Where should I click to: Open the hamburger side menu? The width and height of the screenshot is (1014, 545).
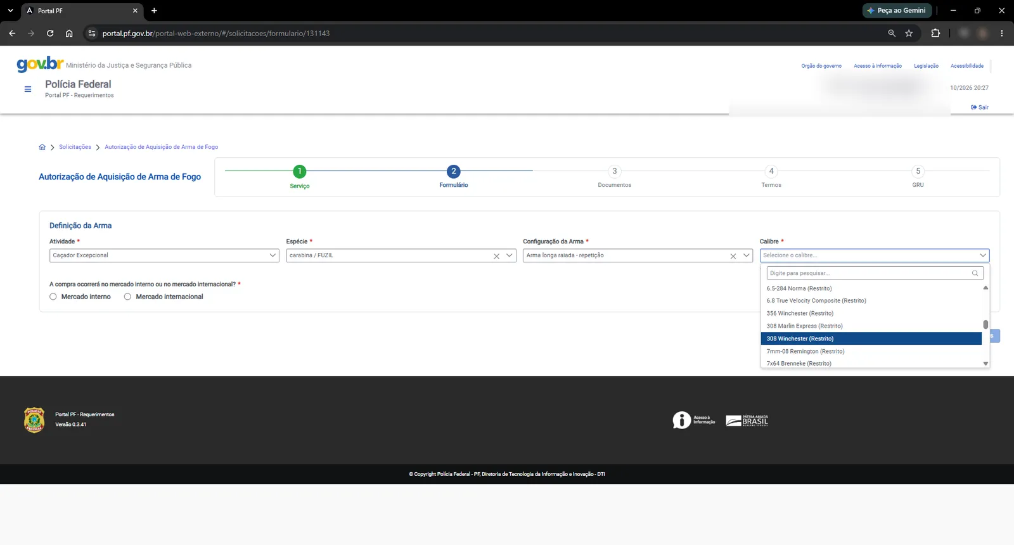(28, 89)
